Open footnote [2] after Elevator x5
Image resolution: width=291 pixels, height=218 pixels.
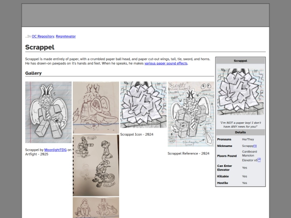point(259,159)
